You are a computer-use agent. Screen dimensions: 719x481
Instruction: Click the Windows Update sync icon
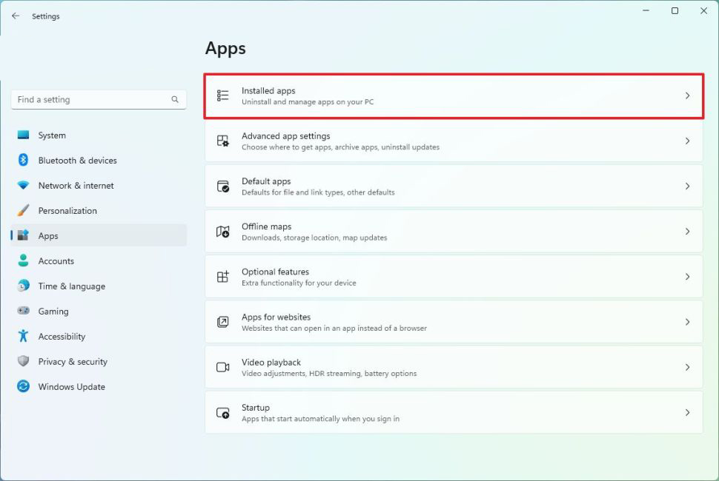pos(23,387)
